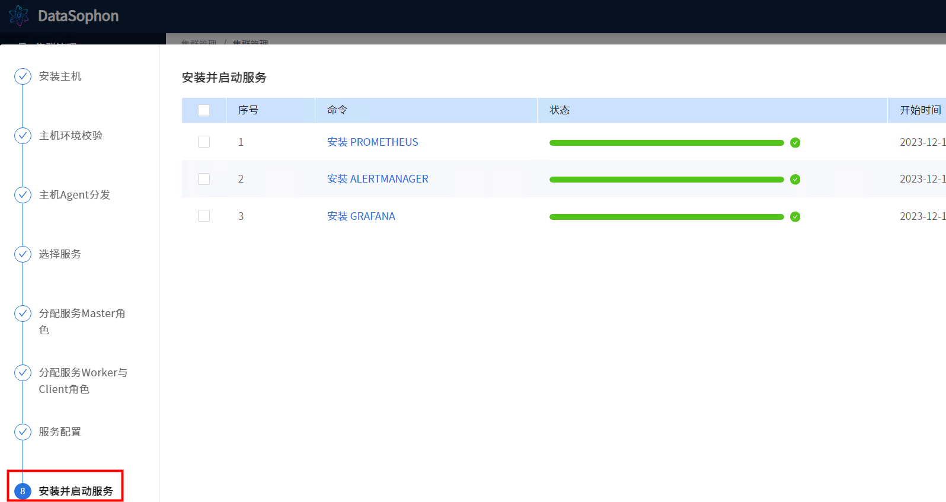The width and height of the screenshot is (946, 502).
Task: Select the 服务配置 step label
Action: coord(60,432)
